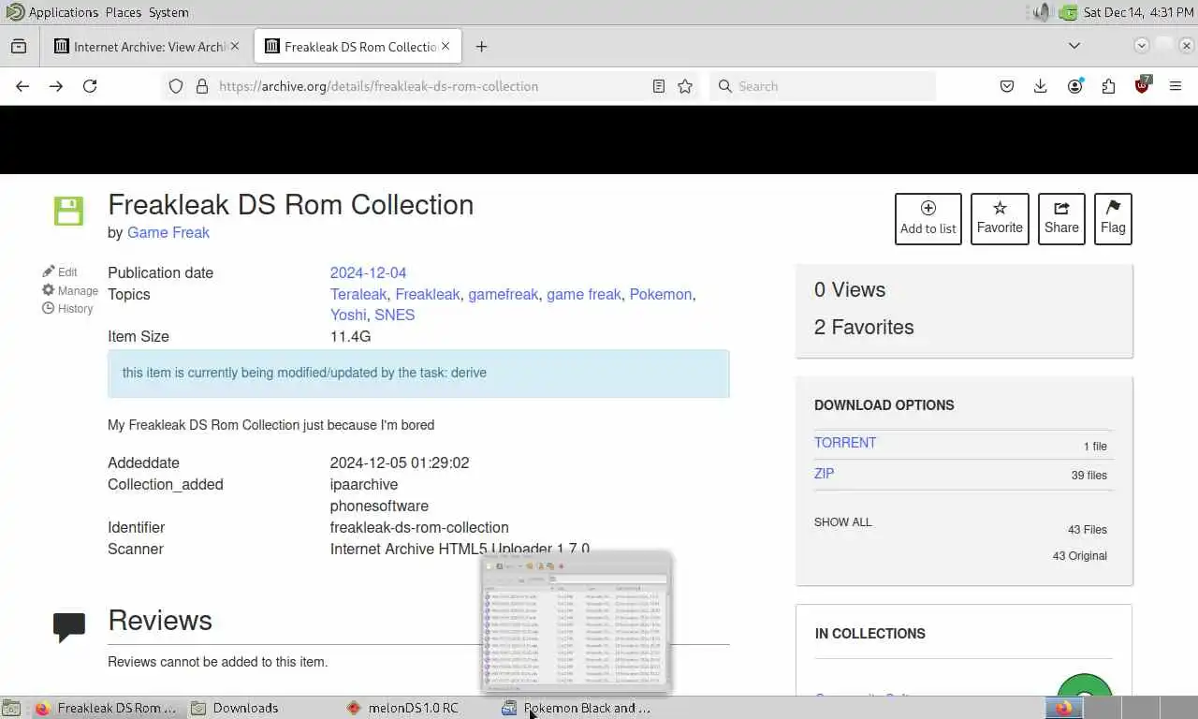Open the 2024-12-04 publication date link

(x=368, y=273)
